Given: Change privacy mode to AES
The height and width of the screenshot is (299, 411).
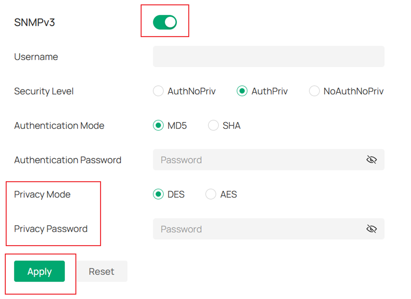Looking at the screenshot, I should (211, 194).
